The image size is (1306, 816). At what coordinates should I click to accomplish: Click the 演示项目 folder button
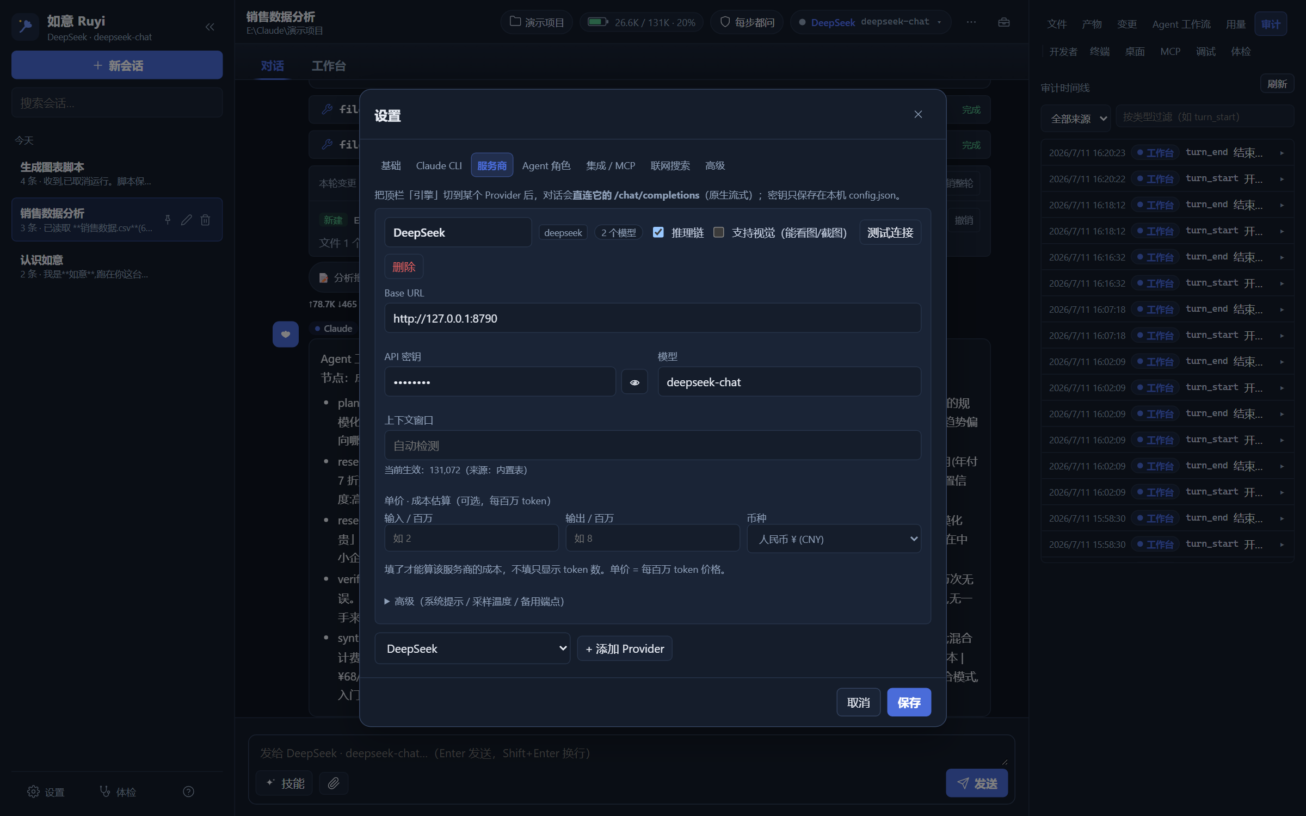(537, 22)
